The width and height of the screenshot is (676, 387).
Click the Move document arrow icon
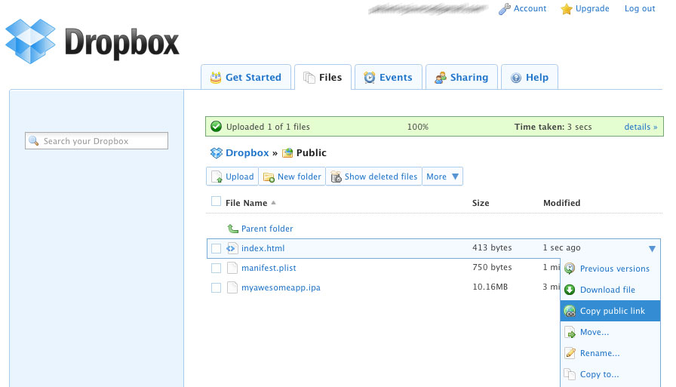click(x=570, y=332)
